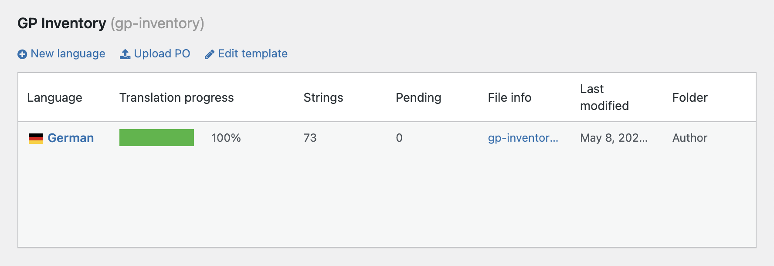
Task: Click the pencil icon beside Edit template
Action: point(210,54)
